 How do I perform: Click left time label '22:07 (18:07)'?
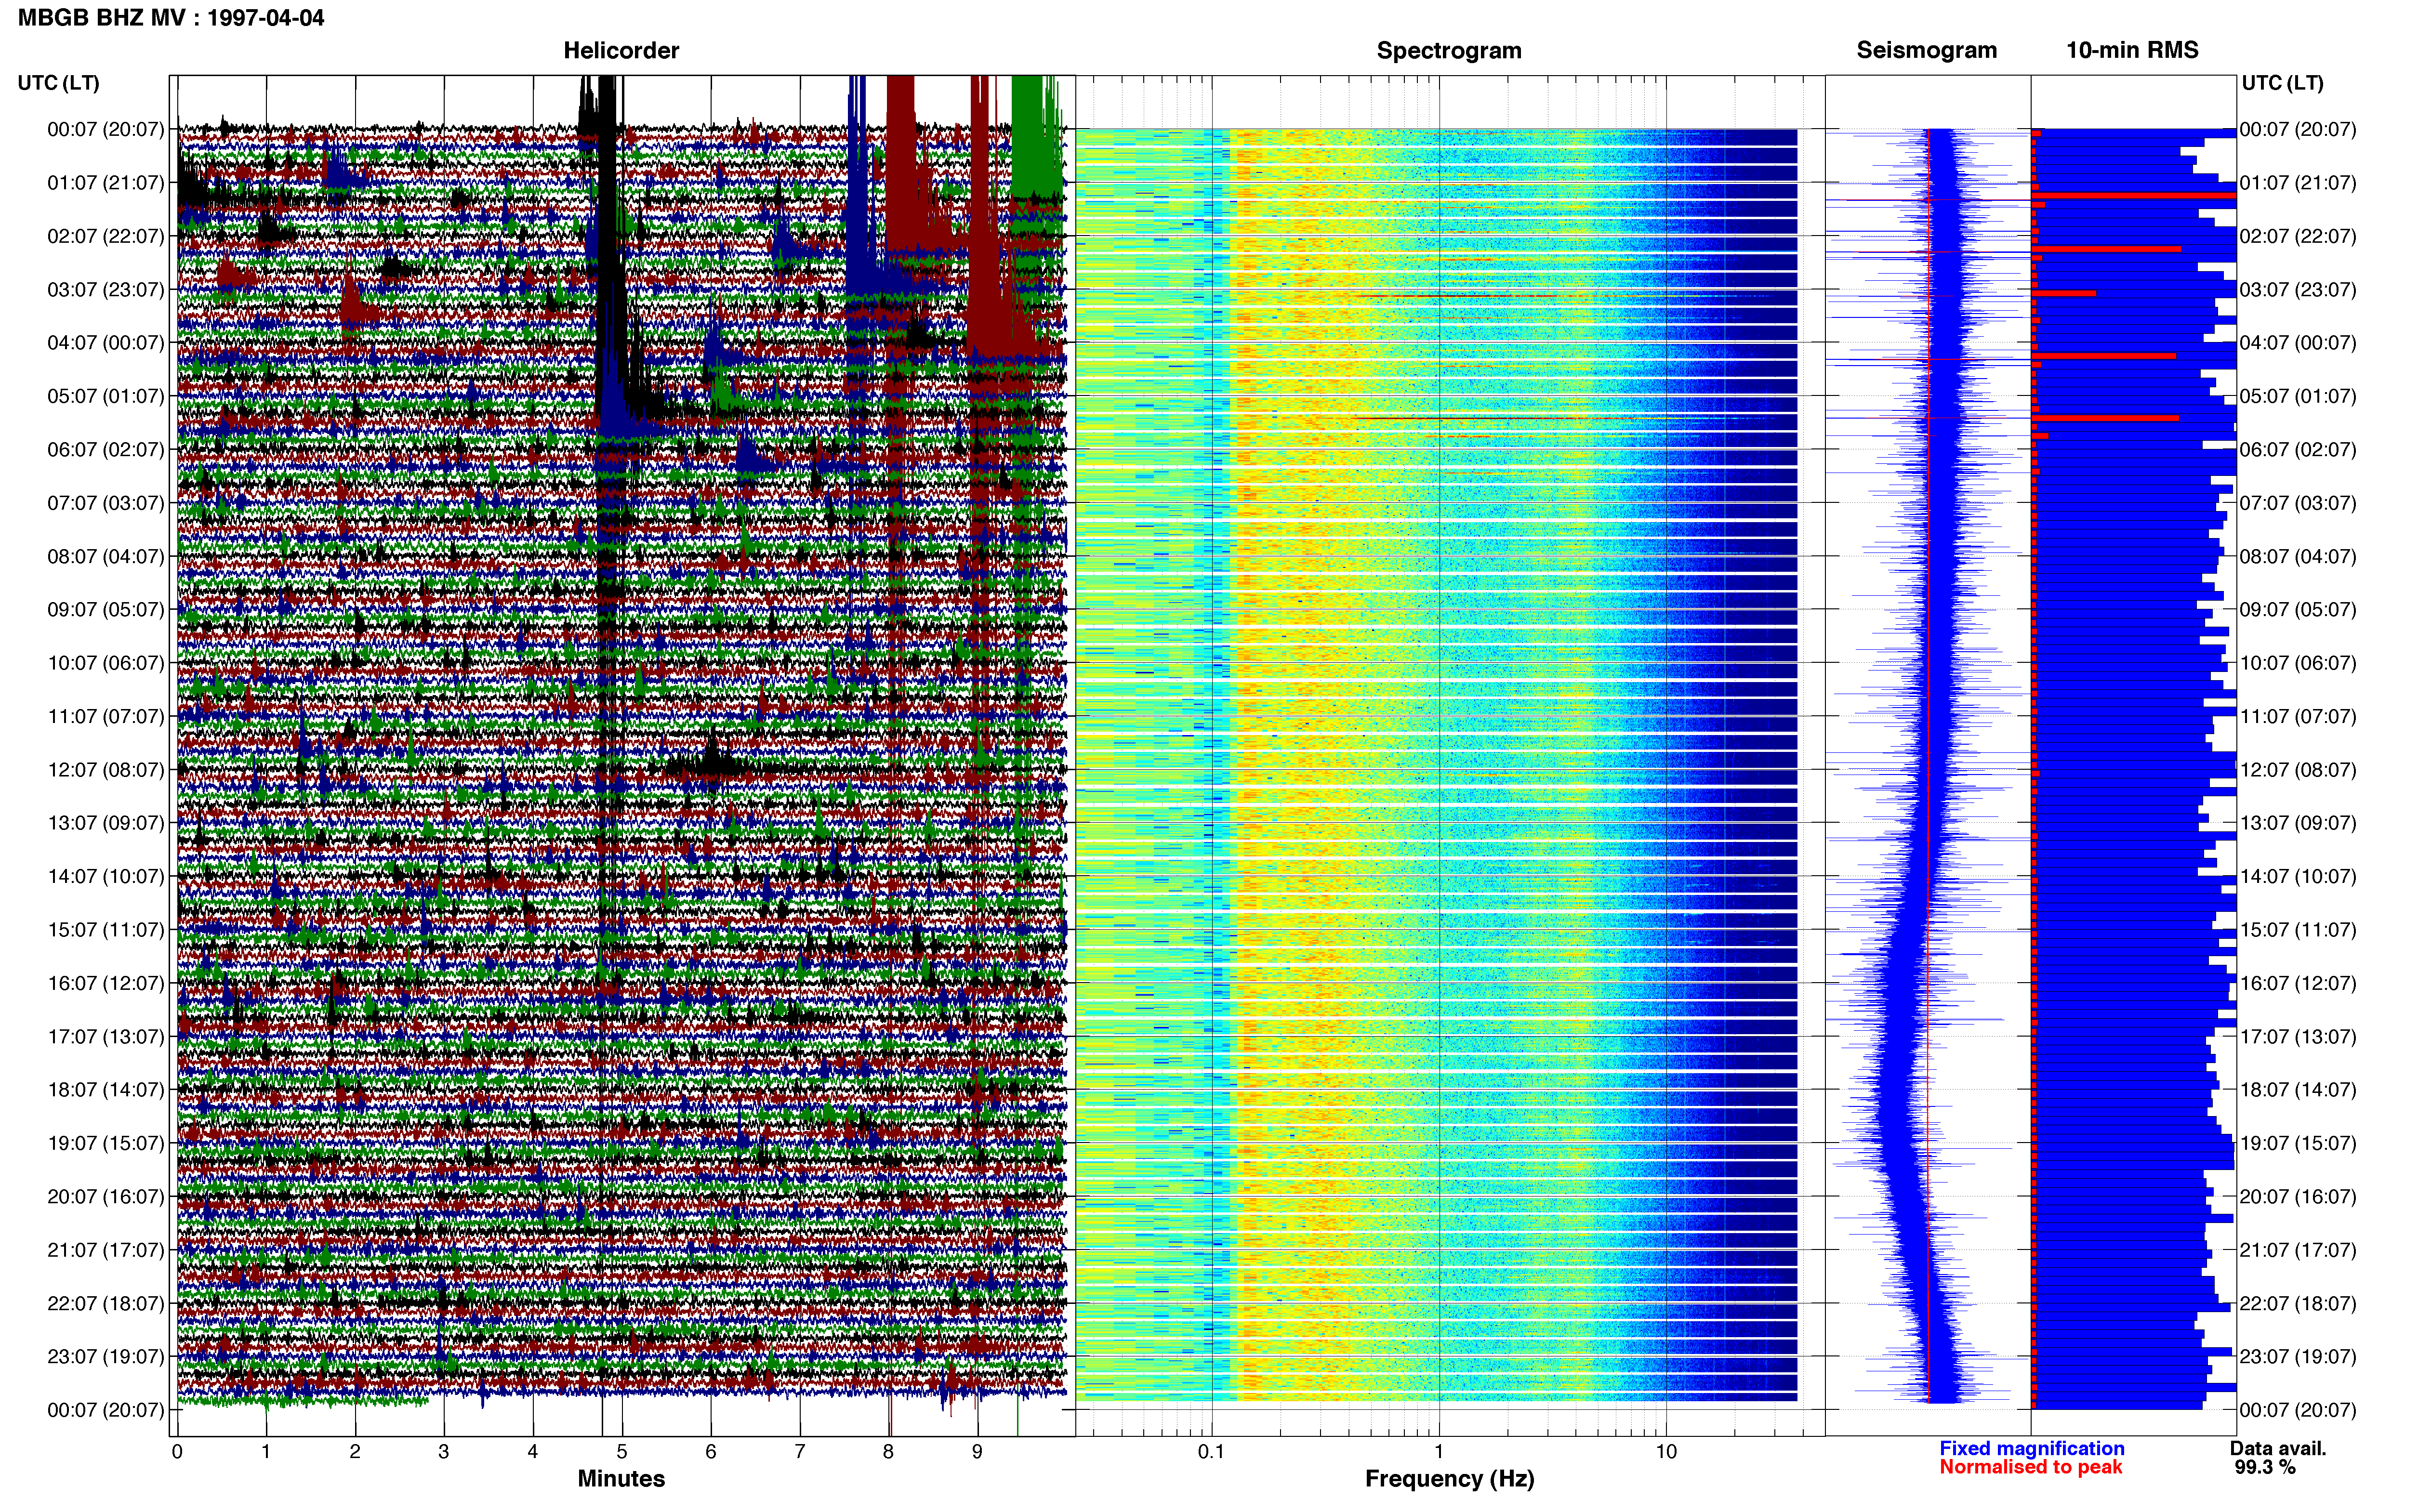(x=106, y=1303)
